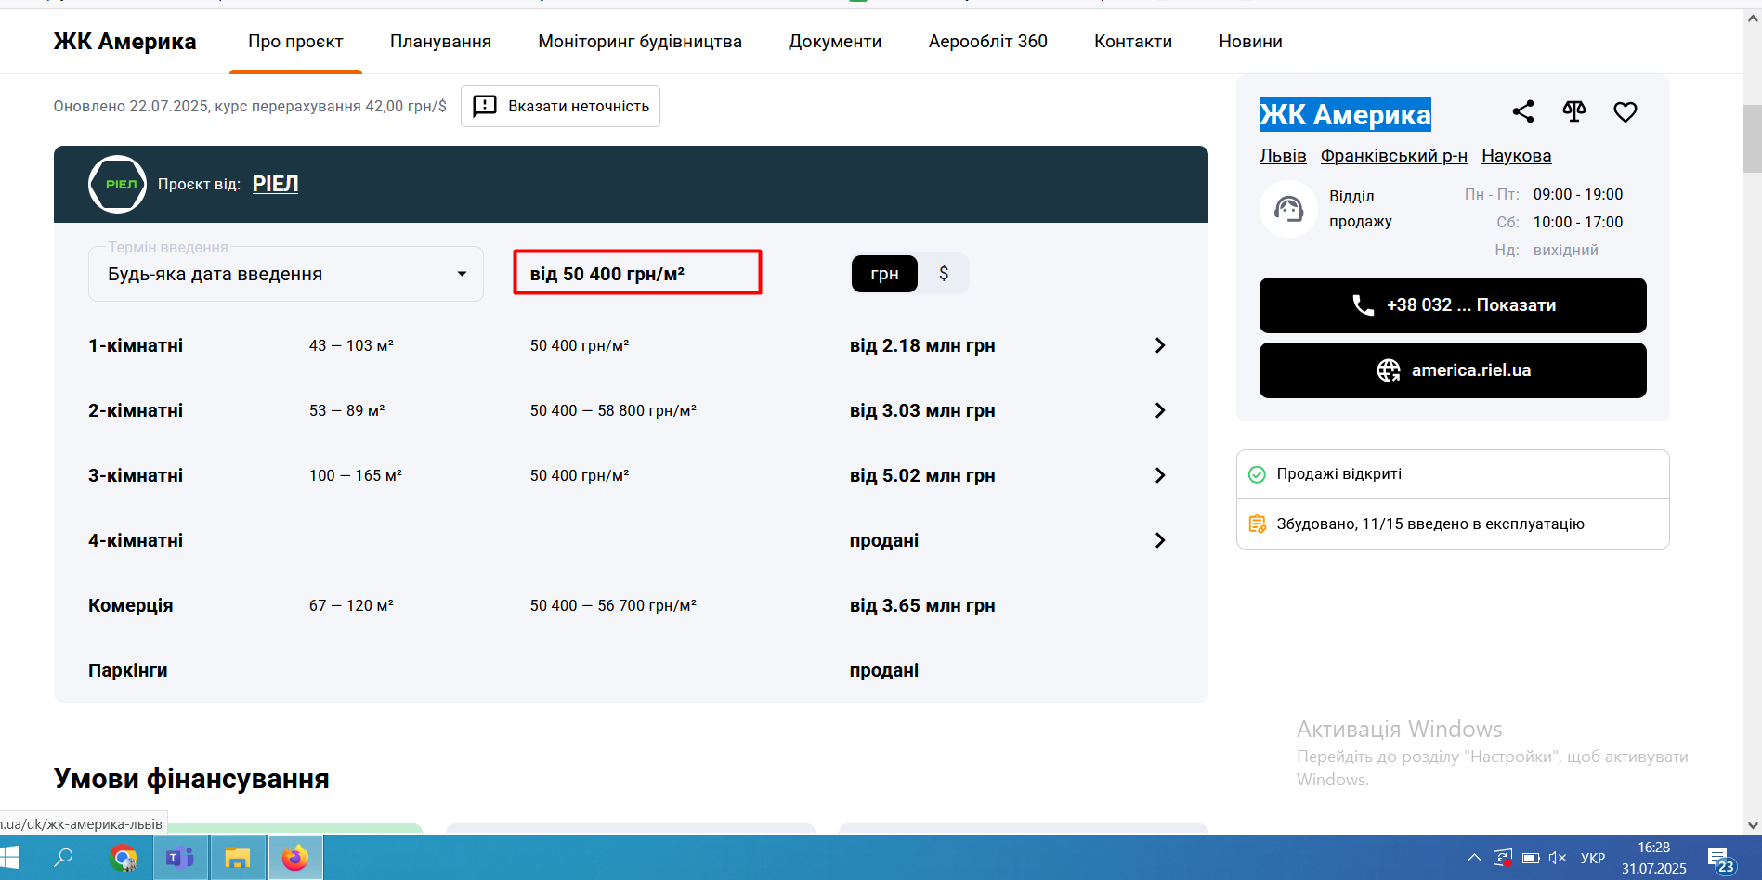Click від 5.02 млн грн price

[922, 475]
